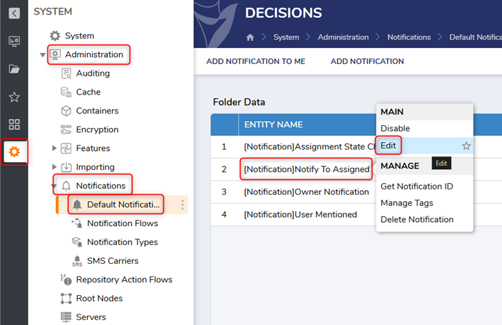The width and height of the screenshot is (502, 325).
Task: Choose Disable from the context menu
Action: [x=395, y=128]
